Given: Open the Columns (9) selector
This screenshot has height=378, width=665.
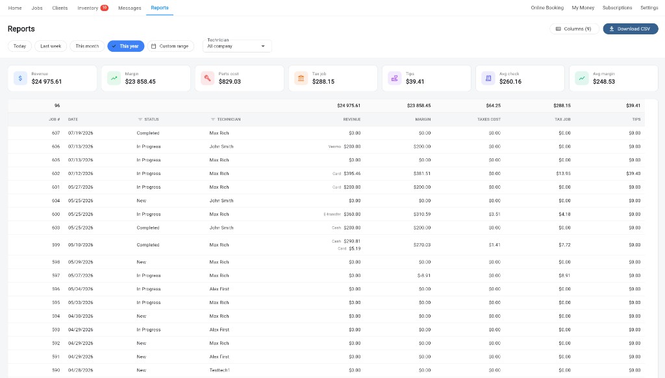Looking at the screenshot, I should tap(574, 29).
